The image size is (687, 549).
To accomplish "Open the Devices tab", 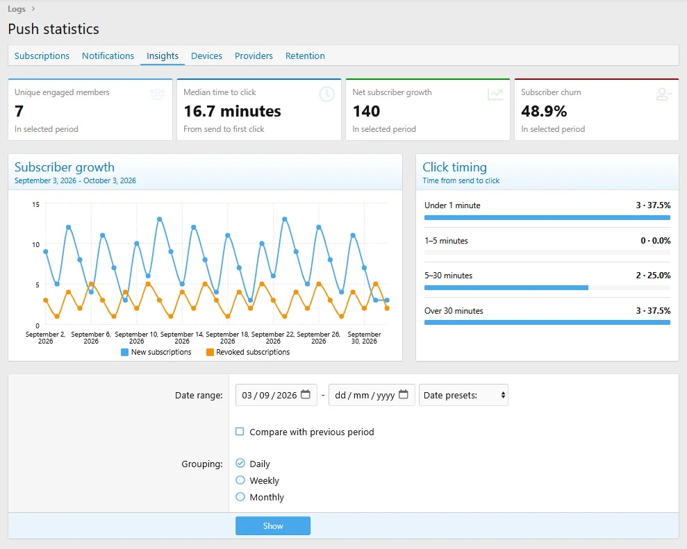I will coord(206,56).
